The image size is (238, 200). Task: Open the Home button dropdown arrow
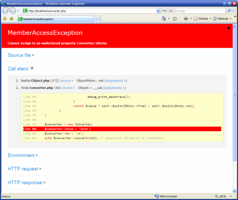(x=169, y=19)
